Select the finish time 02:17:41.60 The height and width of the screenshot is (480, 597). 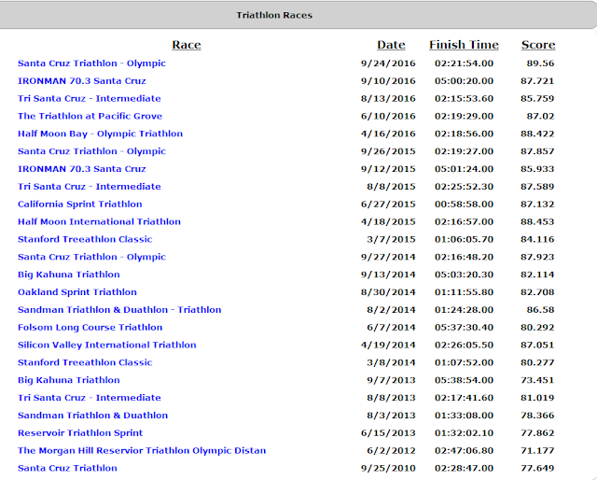pos(464,398)
